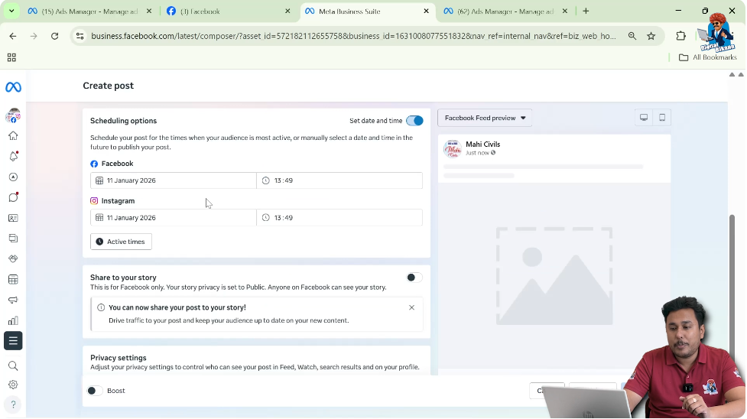The width and height of the screenshot is (747, 419).
Task: Close the Meta Business Suite tab
Action: 427,11
